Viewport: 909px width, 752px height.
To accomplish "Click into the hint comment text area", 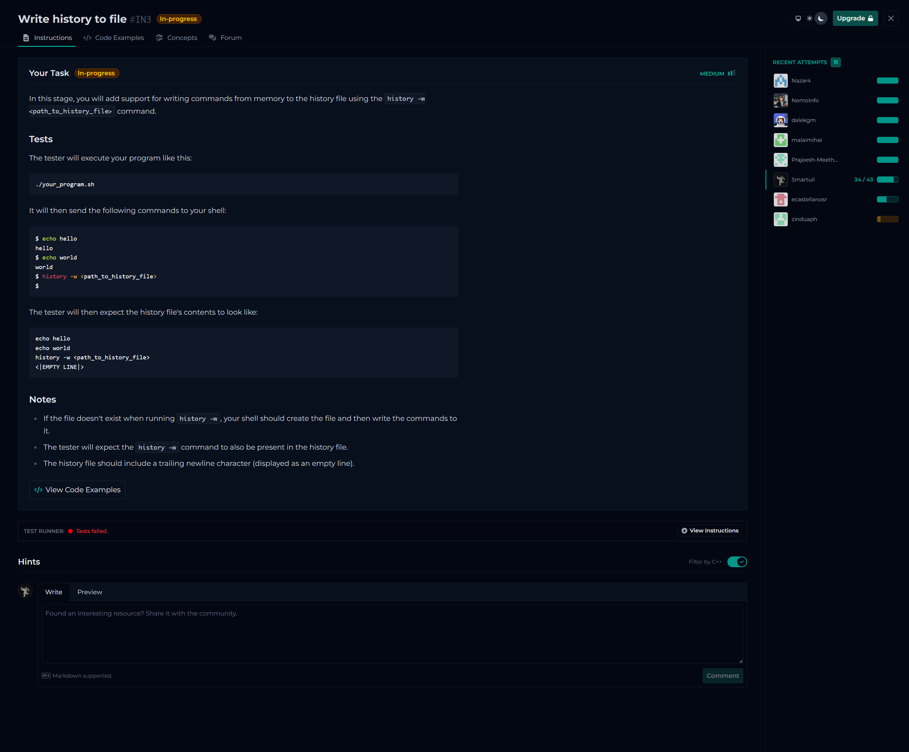I will (392, 634).
